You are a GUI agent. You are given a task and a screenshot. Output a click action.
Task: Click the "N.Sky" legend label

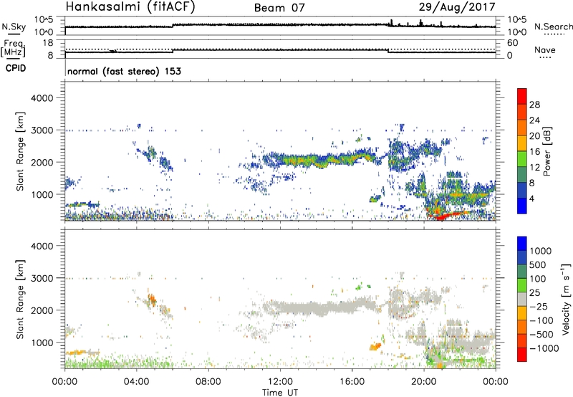(x=14, y=27)
